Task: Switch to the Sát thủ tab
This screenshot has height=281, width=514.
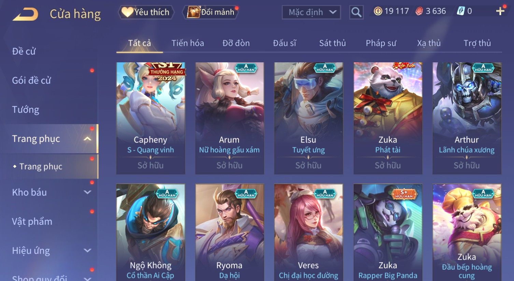Action: (332, 43)
